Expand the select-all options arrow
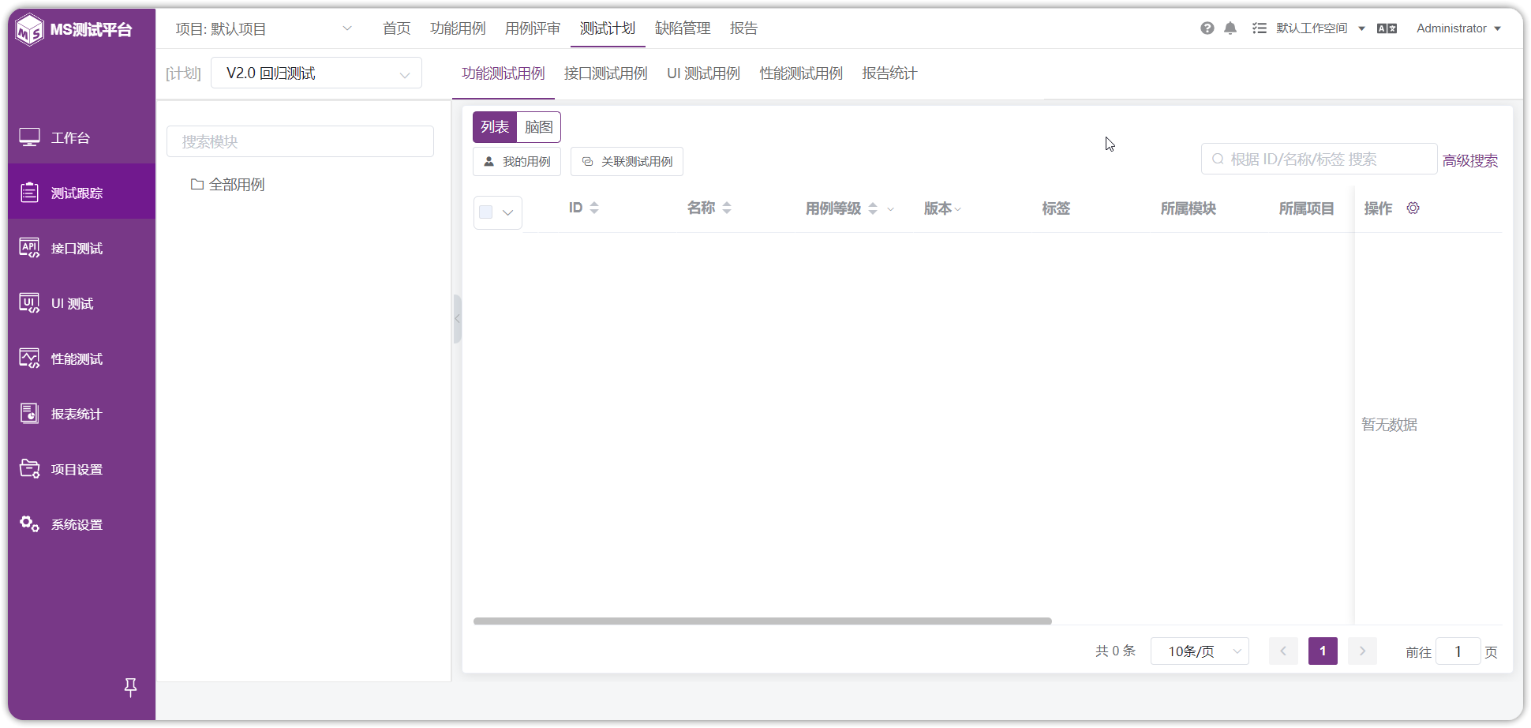Viewport: 1531px width, 728px height. [x=508, y=212]
